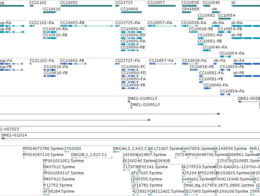Open the AT07035.5prime EST
Screen dimensions: 260x196
pos(134,176)
